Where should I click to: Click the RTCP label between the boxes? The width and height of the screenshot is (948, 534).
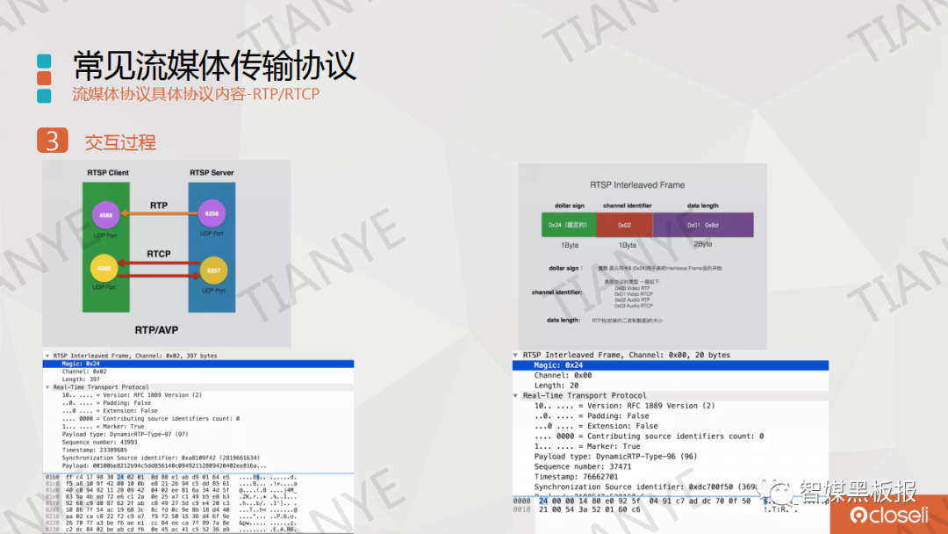(159, 254)
